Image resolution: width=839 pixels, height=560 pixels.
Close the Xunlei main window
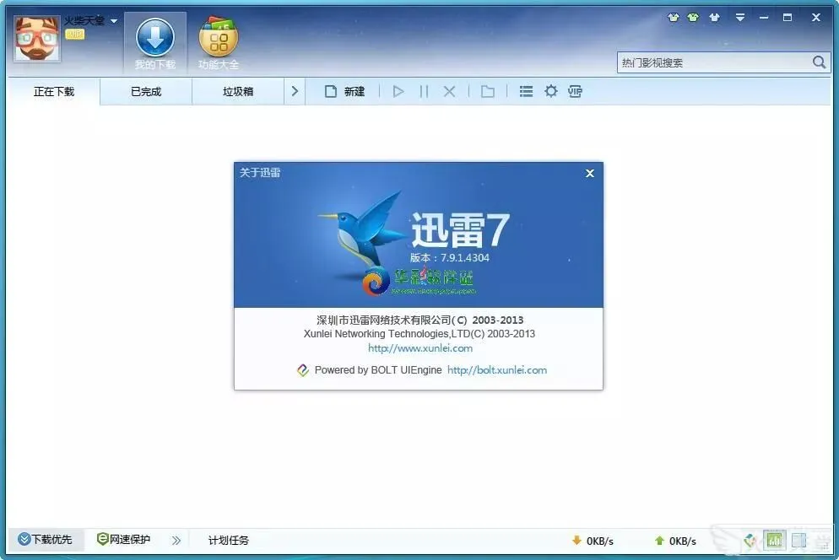tap(816, 18)
